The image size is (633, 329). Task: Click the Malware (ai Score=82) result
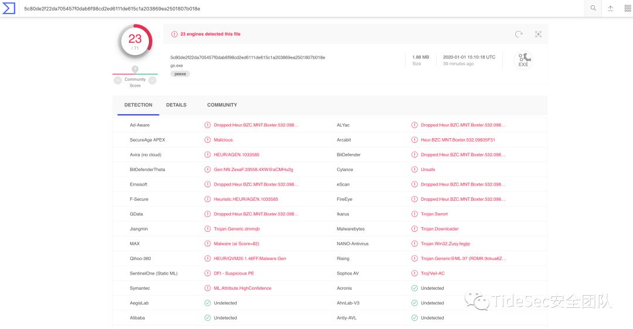click(237, 244)
